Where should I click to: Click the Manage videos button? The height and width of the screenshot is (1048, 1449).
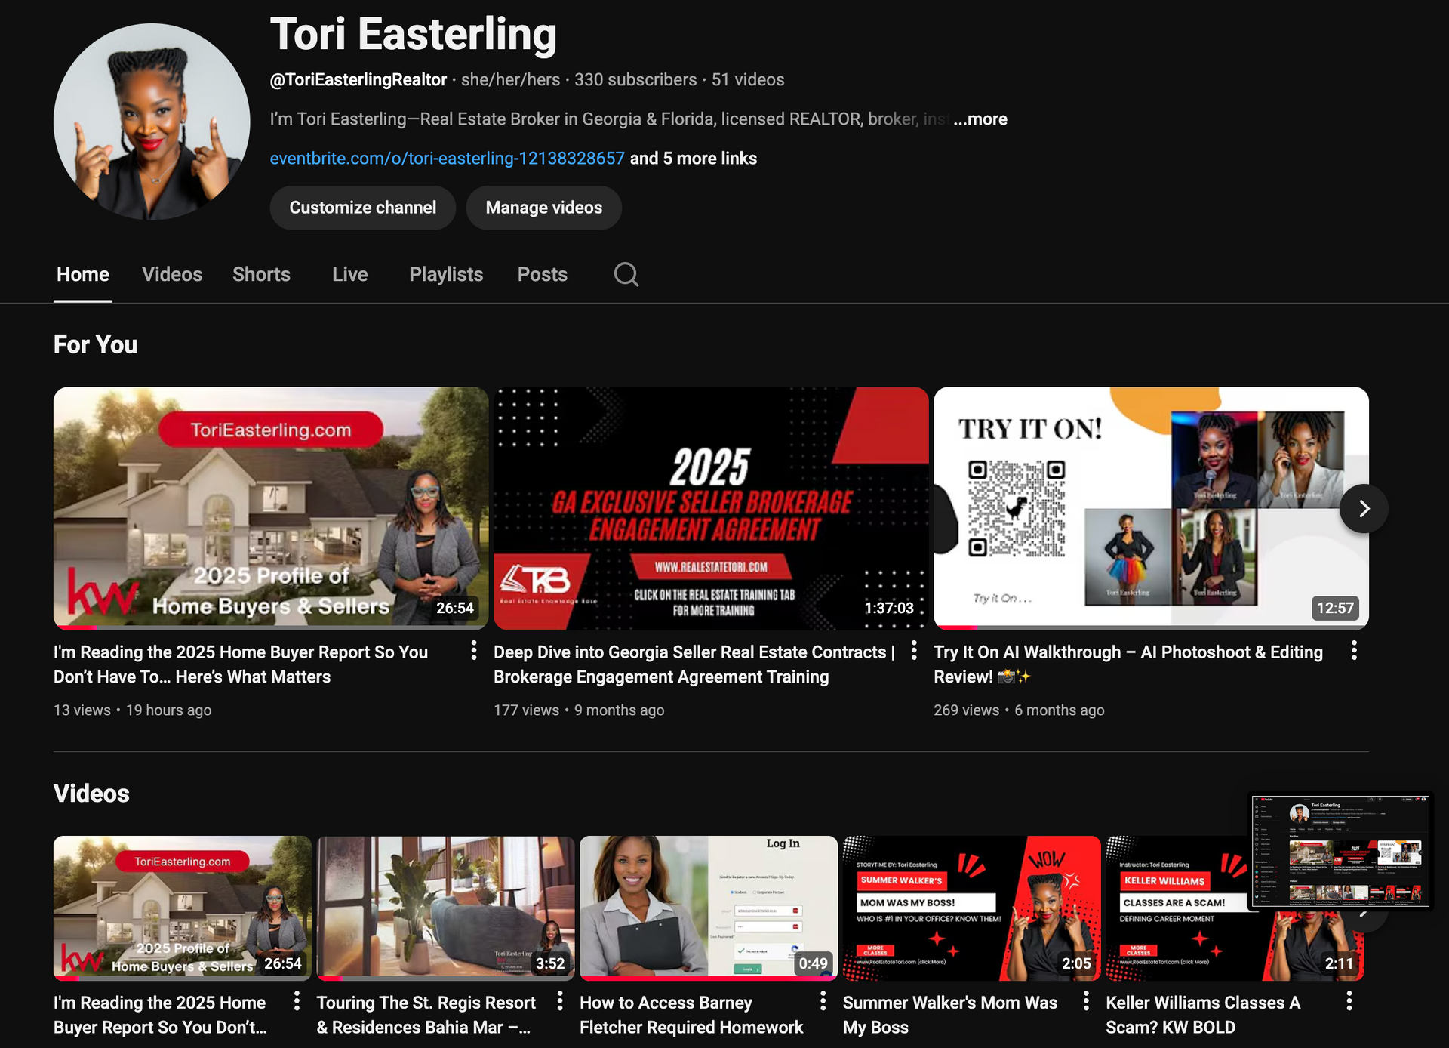[x=543, y=208]
